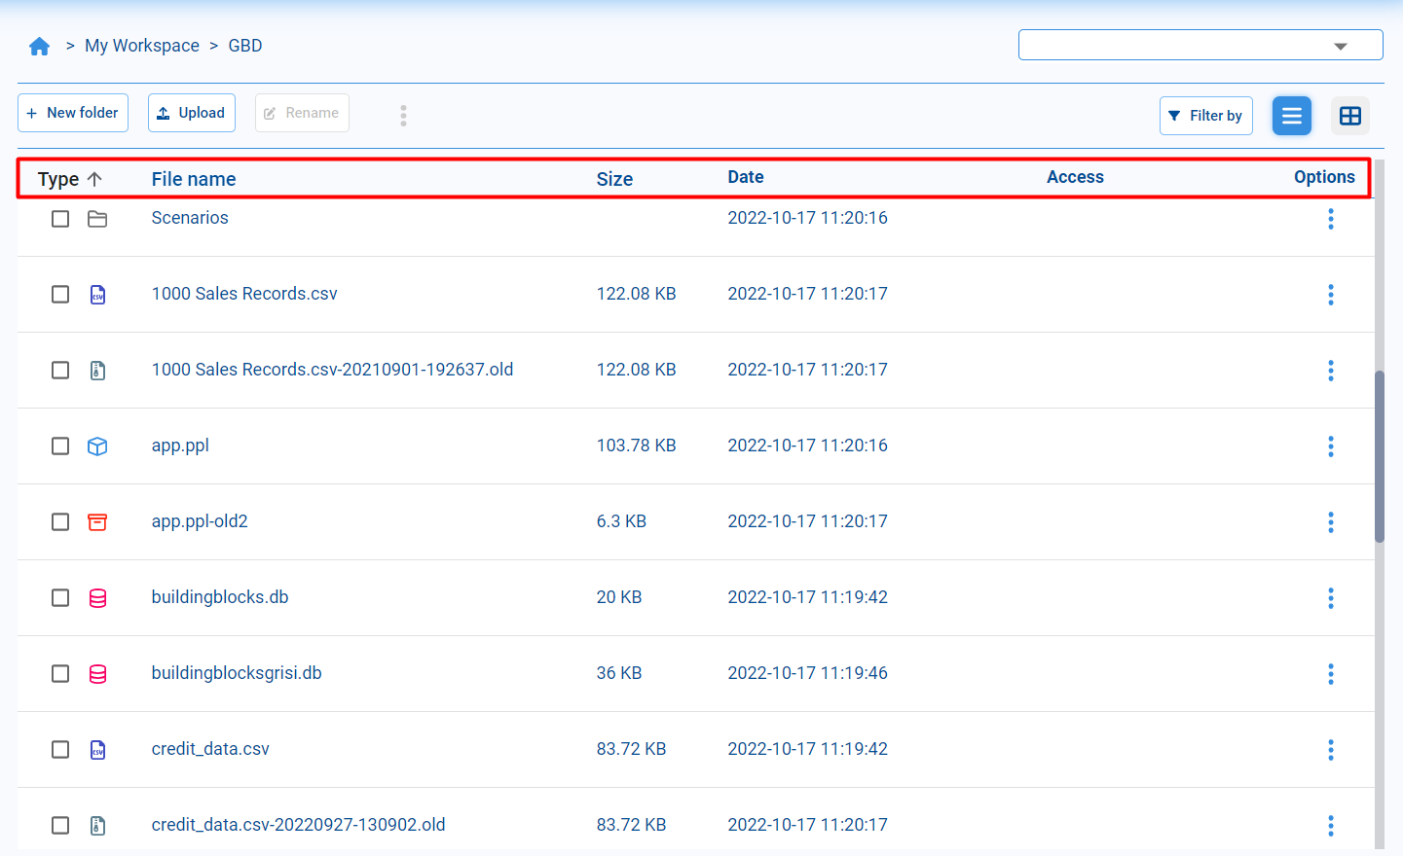Select the checkbox for credit_data.csv
This screenshot has width=1403, height=856.
coord(59,749)
